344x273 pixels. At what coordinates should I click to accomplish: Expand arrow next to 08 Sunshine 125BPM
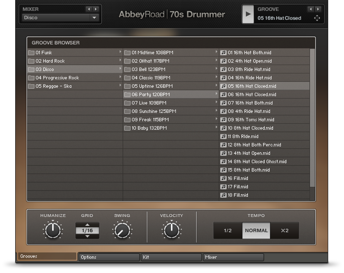point(216,110)
